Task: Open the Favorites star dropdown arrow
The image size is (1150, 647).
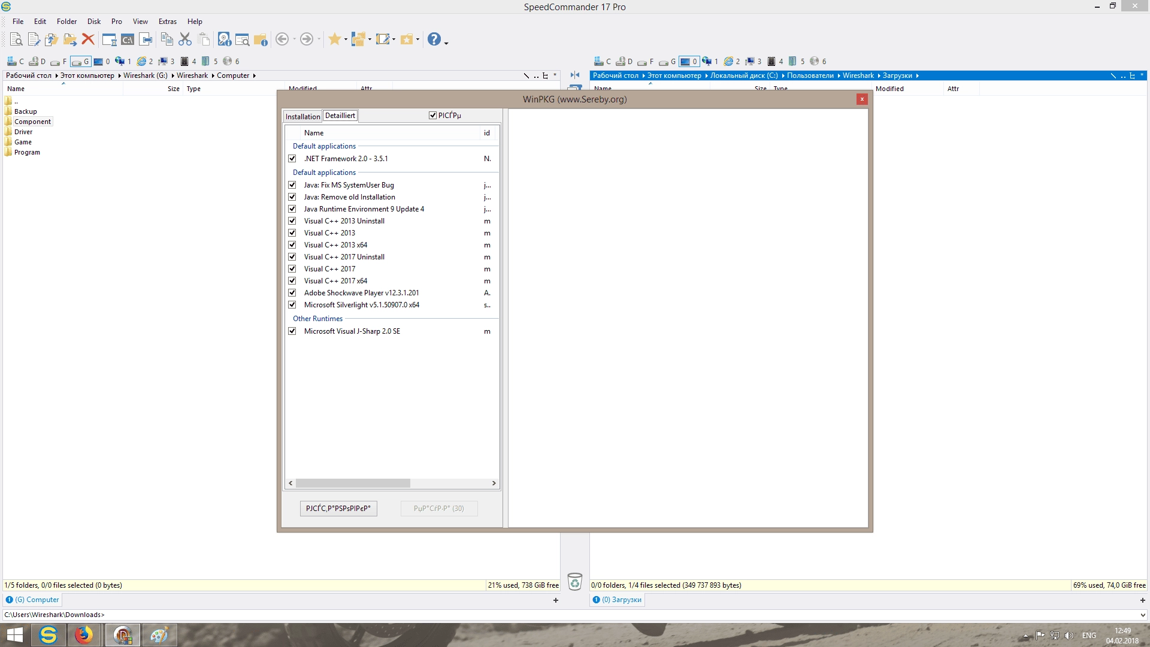Action: click(346, 40)
